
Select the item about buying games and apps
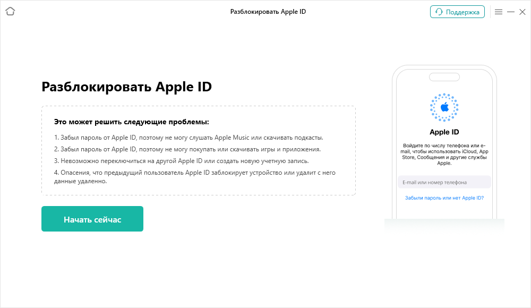(x=187, y=149)
